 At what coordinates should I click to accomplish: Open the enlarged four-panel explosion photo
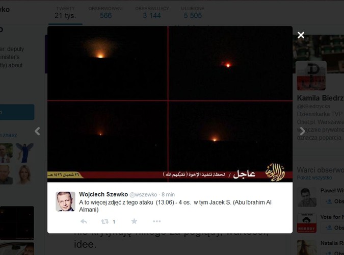[x=170, y=104]
